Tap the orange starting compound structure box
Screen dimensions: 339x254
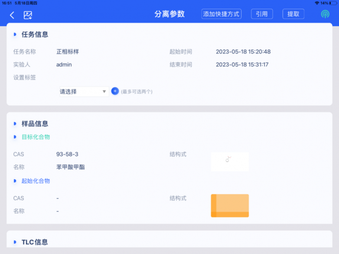point(230,206)
